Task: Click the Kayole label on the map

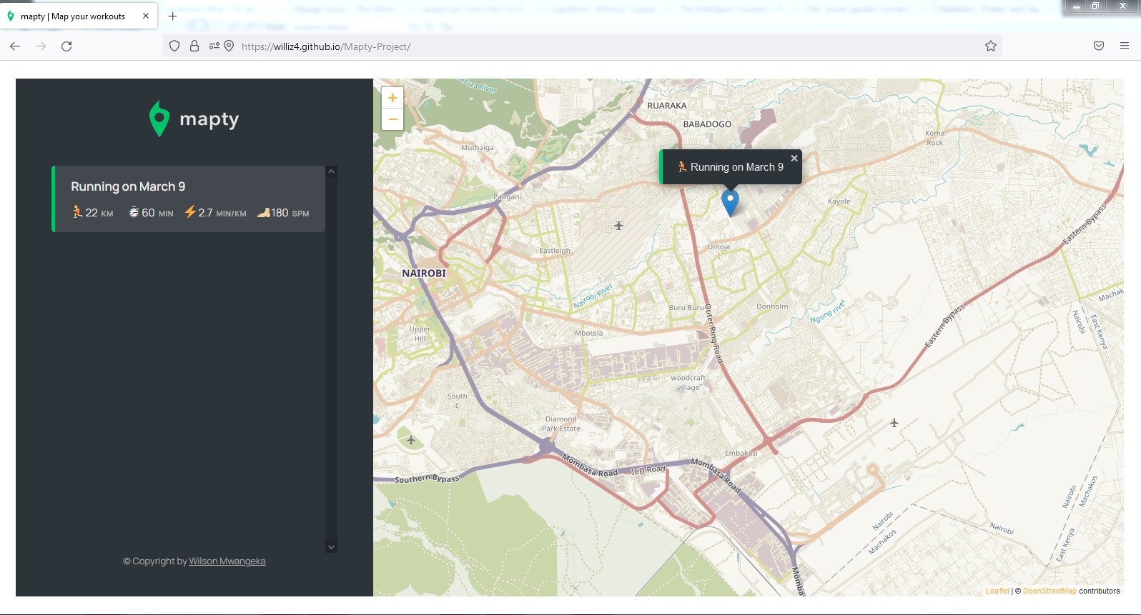Action: (839, 201)
